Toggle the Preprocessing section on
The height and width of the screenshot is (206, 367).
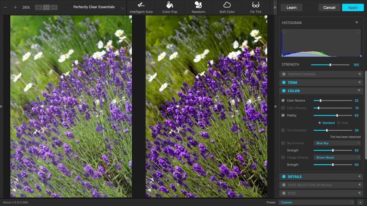coord(284,74)
